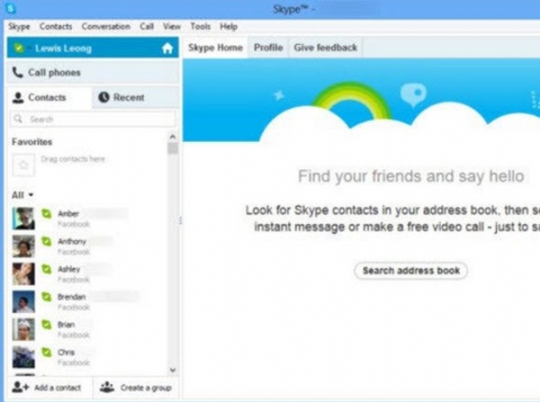Click the Create a group icon
The image size is (540, 402).
pyautogui.click(x=106, y=387)
